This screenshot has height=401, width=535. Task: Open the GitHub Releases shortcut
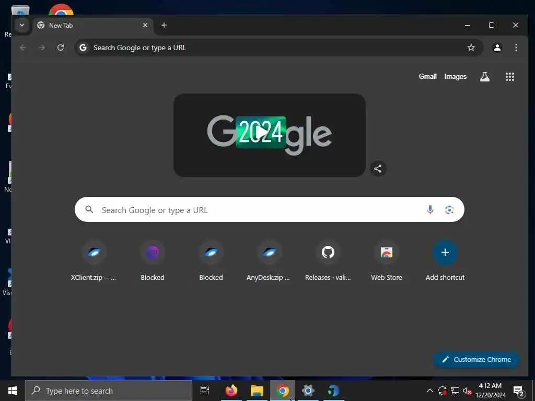(x=328, y=261)
